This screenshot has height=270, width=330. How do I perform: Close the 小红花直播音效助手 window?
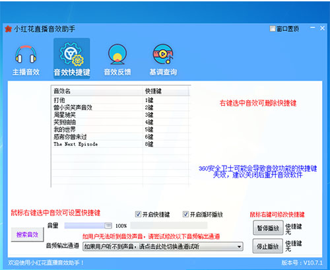[x=322, y=28]
